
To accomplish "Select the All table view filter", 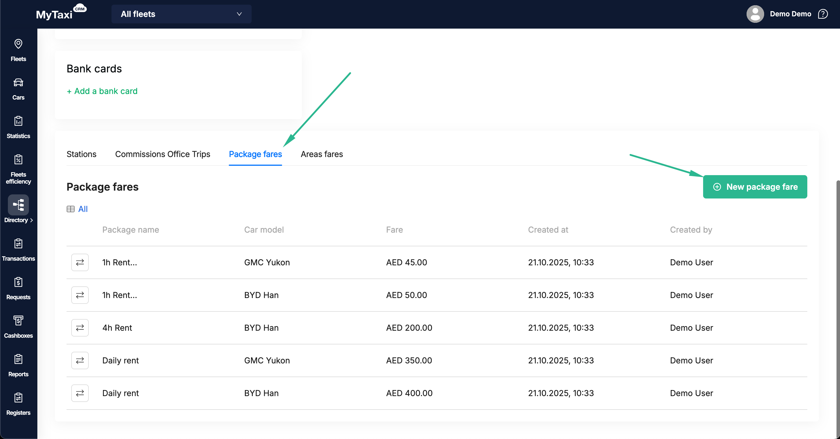I will click(83, 209).
